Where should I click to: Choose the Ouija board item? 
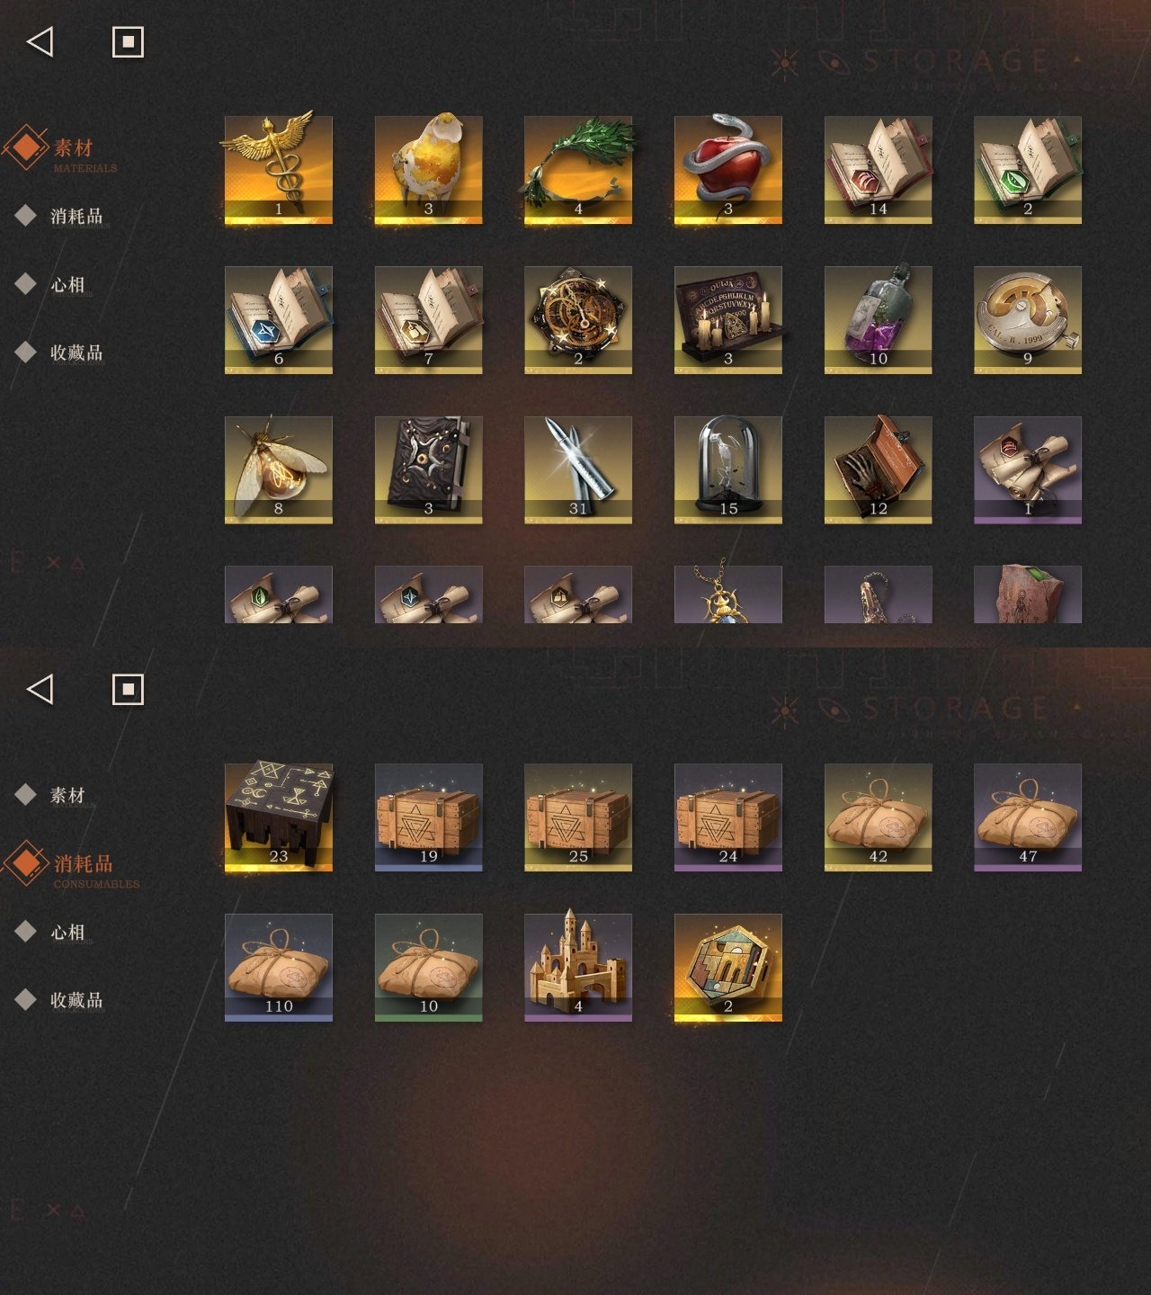click(728, 320)
